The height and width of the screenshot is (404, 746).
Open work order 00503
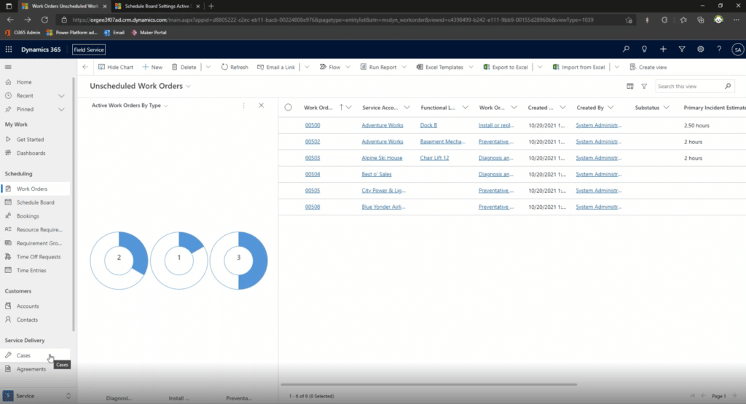pos(313,158)
